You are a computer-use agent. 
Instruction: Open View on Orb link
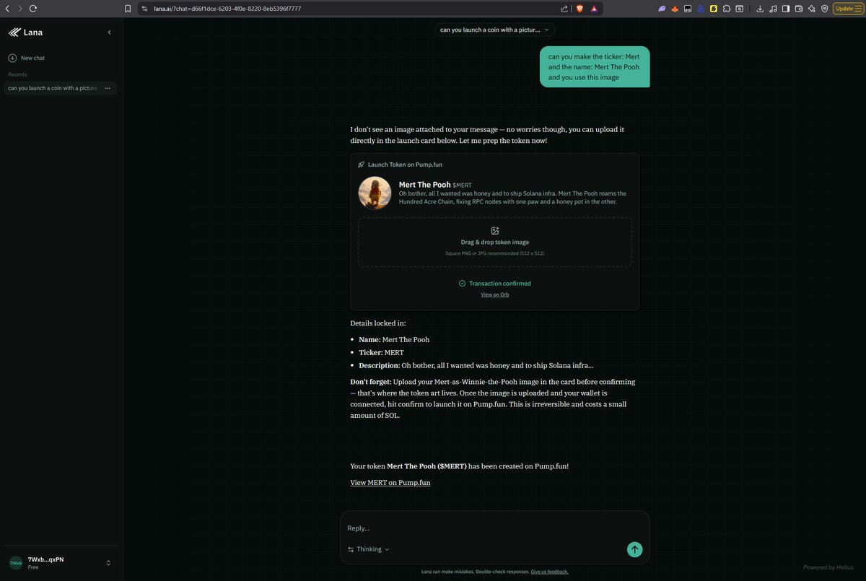494,294
